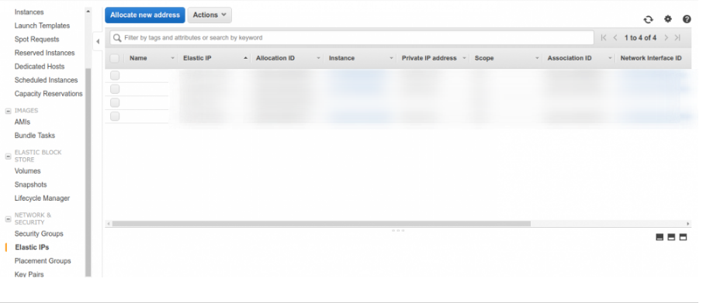Image resolution: width=703 pixels, height=303 pixels.
Task: Click Allocate new address button
Action: pyautogui.click(x=145, y=15)
